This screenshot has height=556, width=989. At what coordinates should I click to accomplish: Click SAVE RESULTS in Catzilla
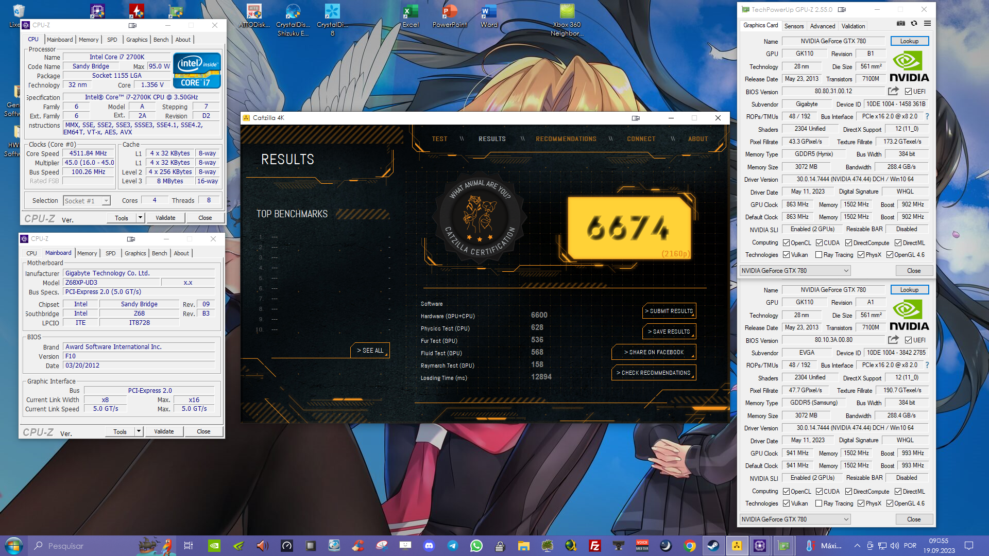tap(669, 332)
